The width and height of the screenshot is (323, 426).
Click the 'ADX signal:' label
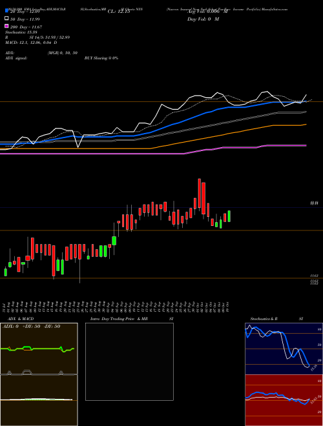(x=16, y=58)
